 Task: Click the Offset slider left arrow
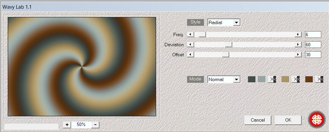pos(190,54)
